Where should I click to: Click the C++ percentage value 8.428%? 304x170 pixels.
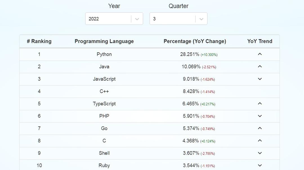[191, 91]
